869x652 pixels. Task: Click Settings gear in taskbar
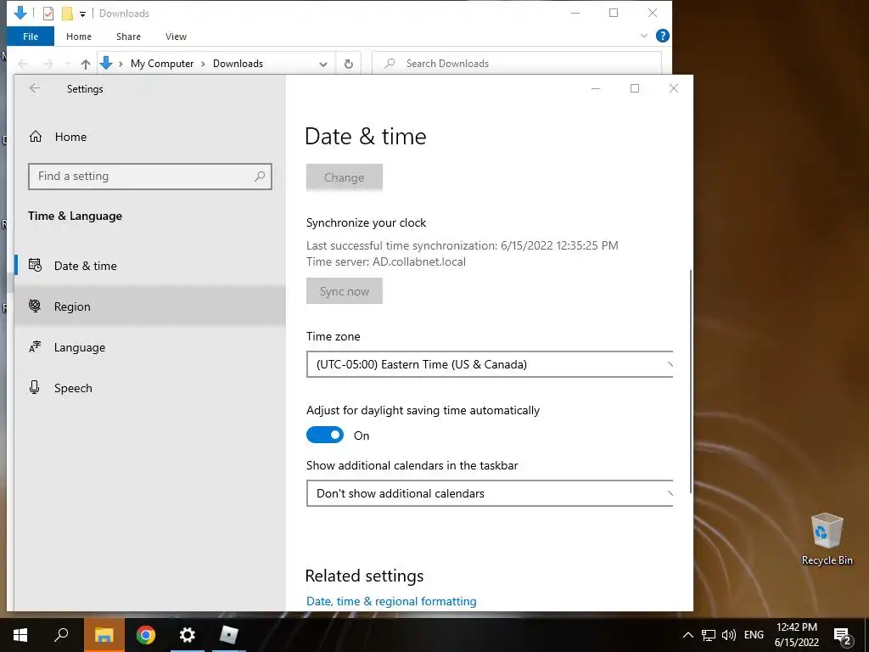tap(188, 635)
